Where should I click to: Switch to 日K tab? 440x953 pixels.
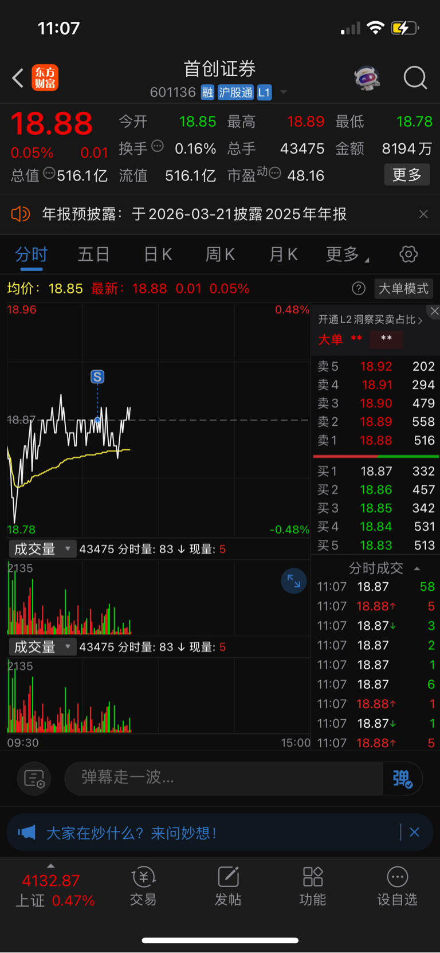pyautogui.click(x=158, y=254)
